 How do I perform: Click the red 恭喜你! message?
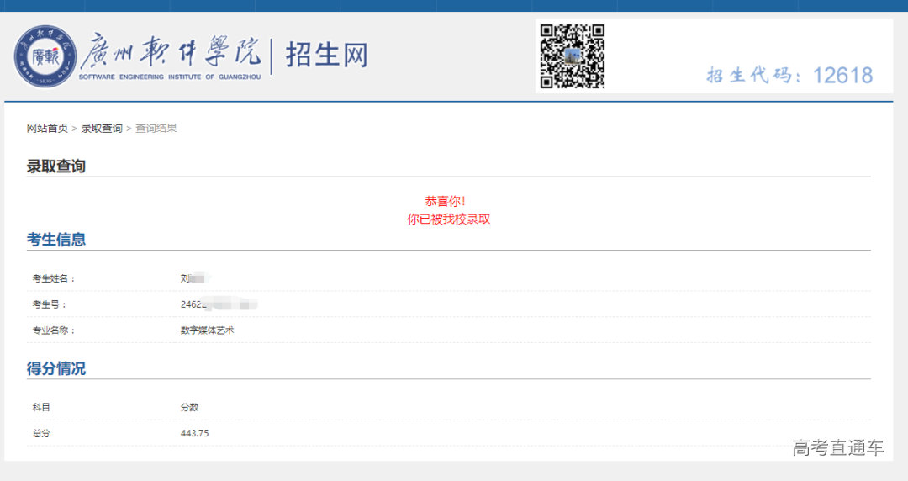(x=445, y=202)
